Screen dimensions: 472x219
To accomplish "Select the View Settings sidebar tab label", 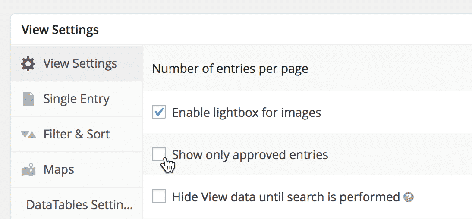I will tap(80, 63).
